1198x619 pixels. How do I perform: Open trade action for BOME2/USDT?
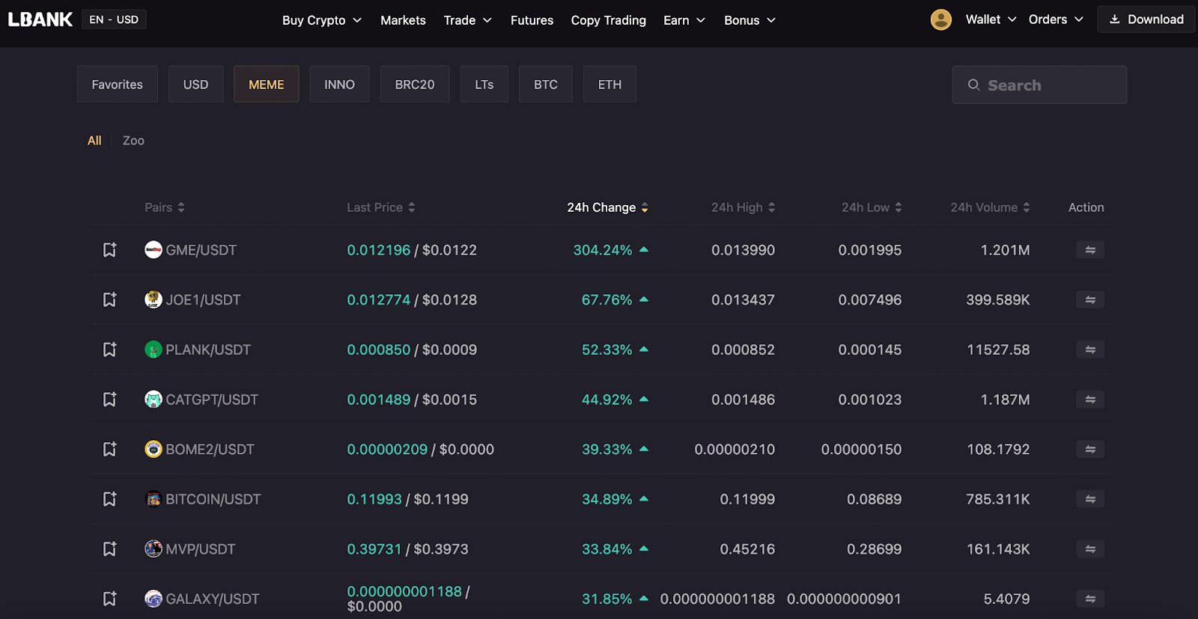[x=1090, y=449]
